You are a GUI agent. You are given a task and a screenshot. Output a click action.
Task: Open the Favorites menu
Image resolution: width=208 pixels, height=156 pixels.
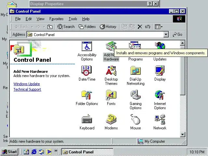[x=56, y=19]
